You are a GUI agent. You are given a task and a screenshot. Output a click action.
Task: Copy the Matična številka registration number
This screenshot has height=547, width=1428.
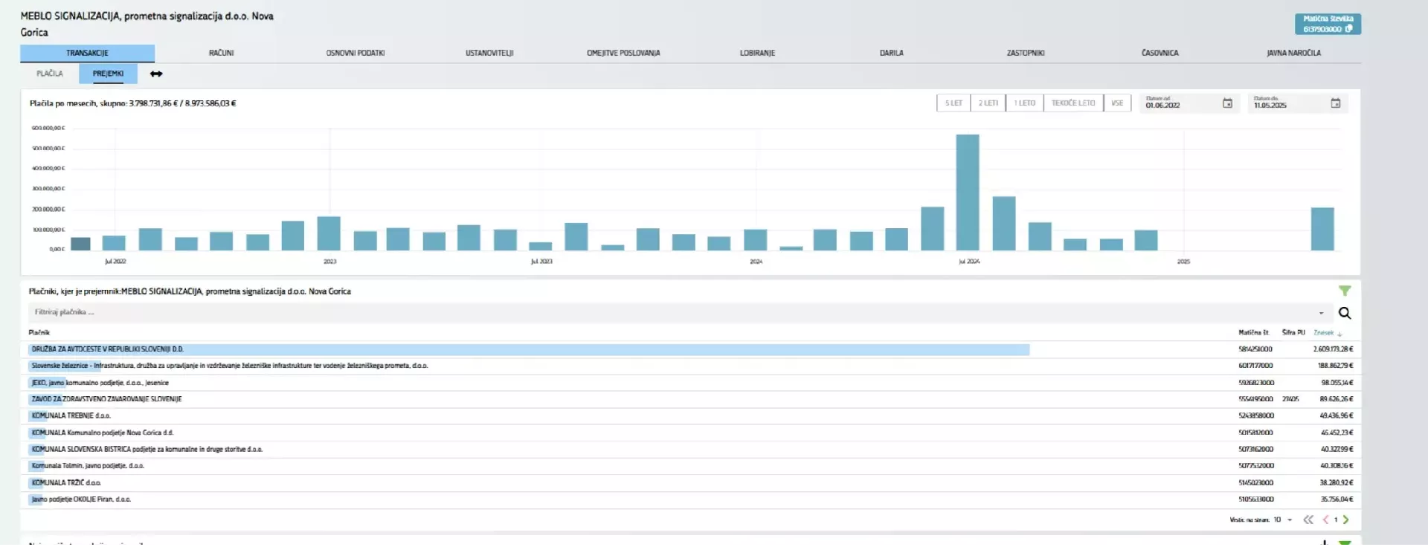[x=1348, y=30]
